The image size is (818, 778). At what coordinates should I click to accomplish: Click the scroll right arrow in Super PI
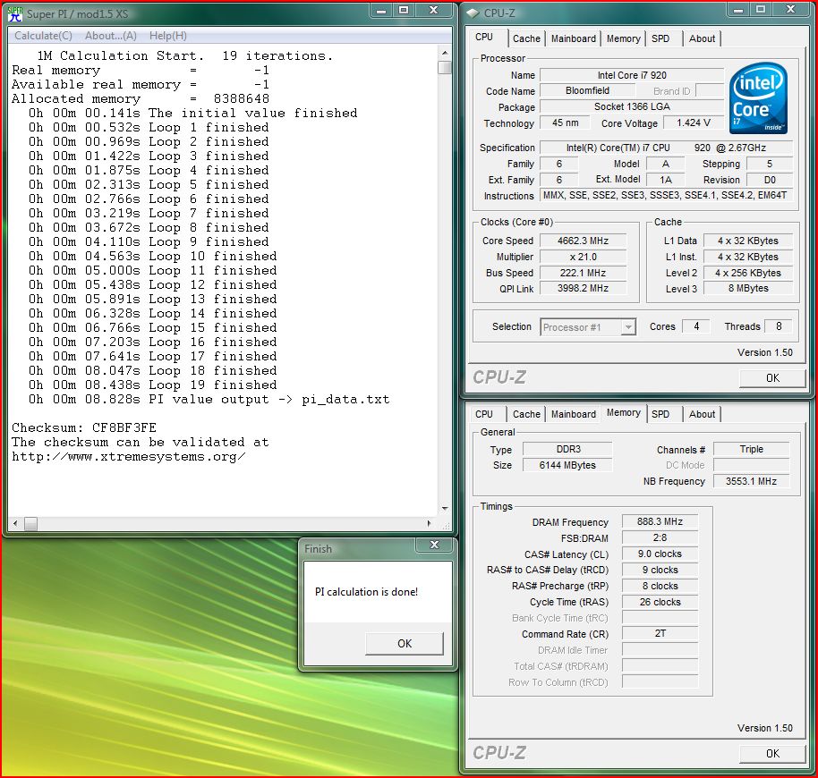430,523
